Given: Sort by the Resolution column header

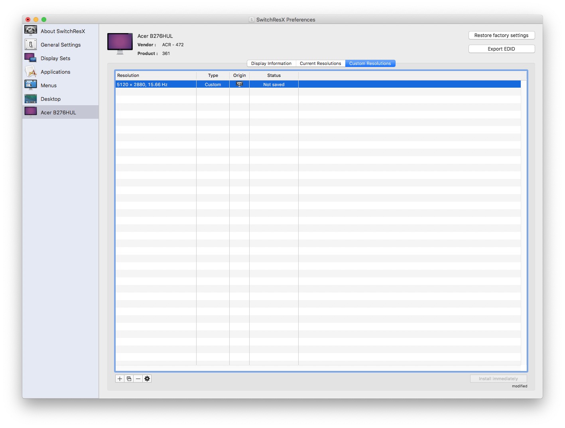Looking at the screenshot, I should [156, 75].
